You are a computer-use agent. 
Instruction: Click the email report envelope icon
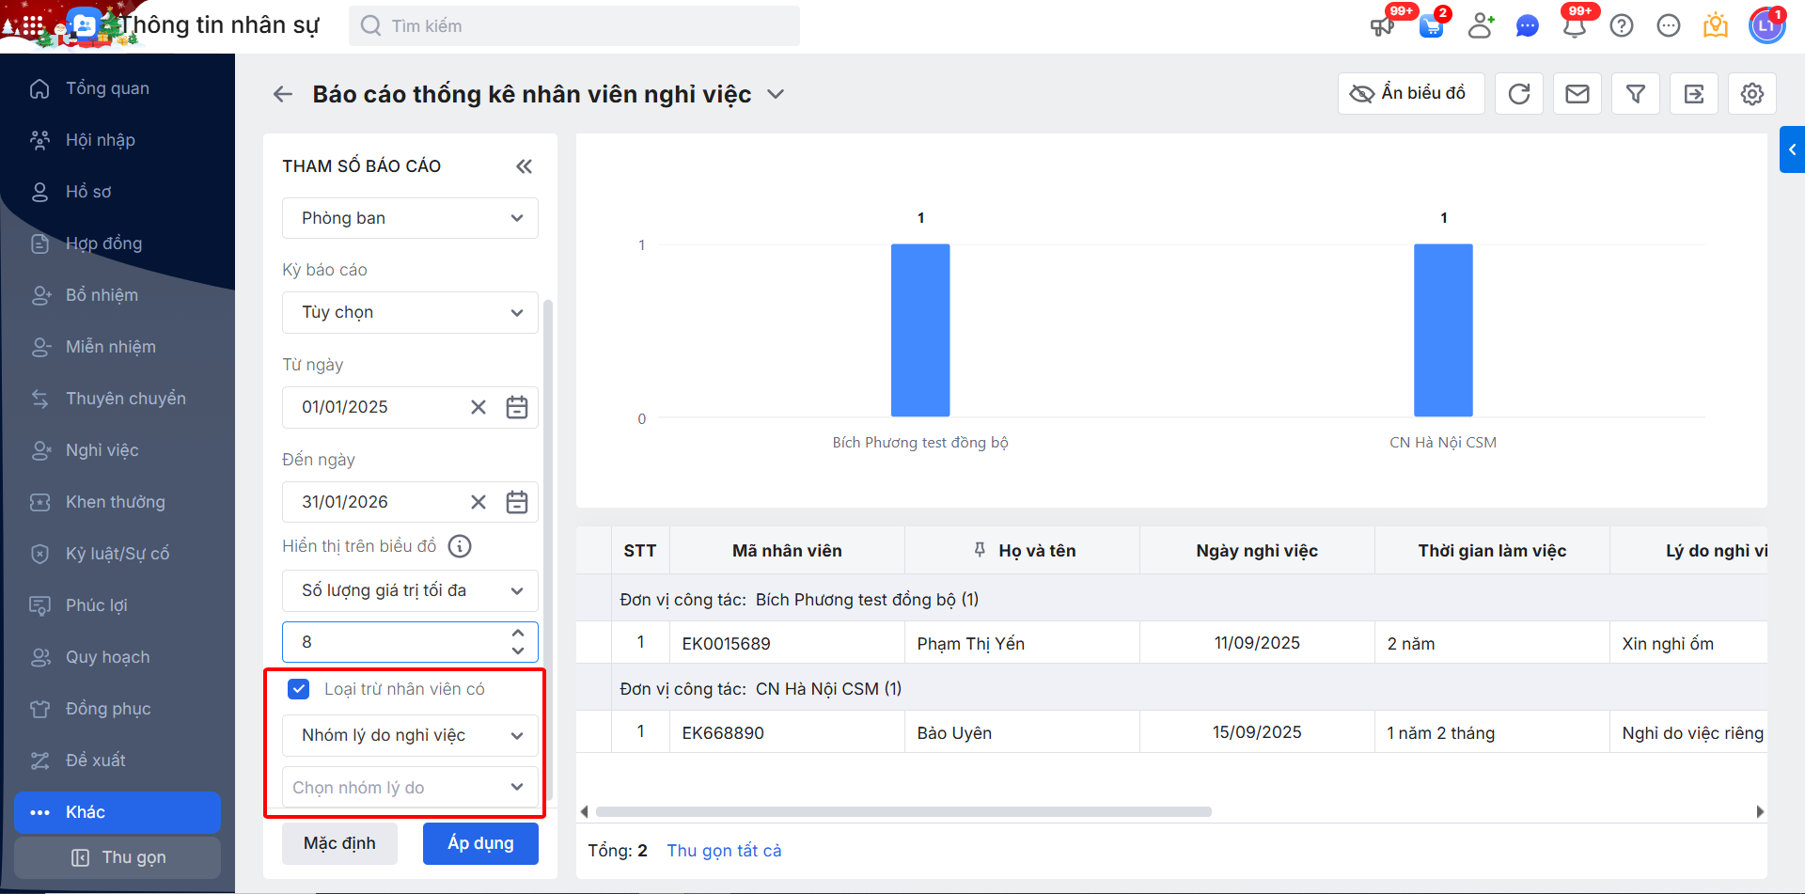click(x=1577, y=94)
